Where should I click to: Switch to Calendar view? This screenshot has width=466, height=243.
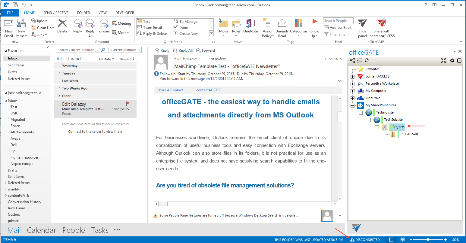(x=42, y=230)
